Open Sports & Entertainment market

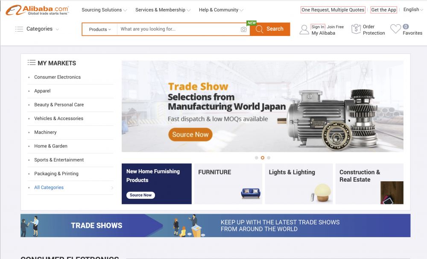pos(59,160)
